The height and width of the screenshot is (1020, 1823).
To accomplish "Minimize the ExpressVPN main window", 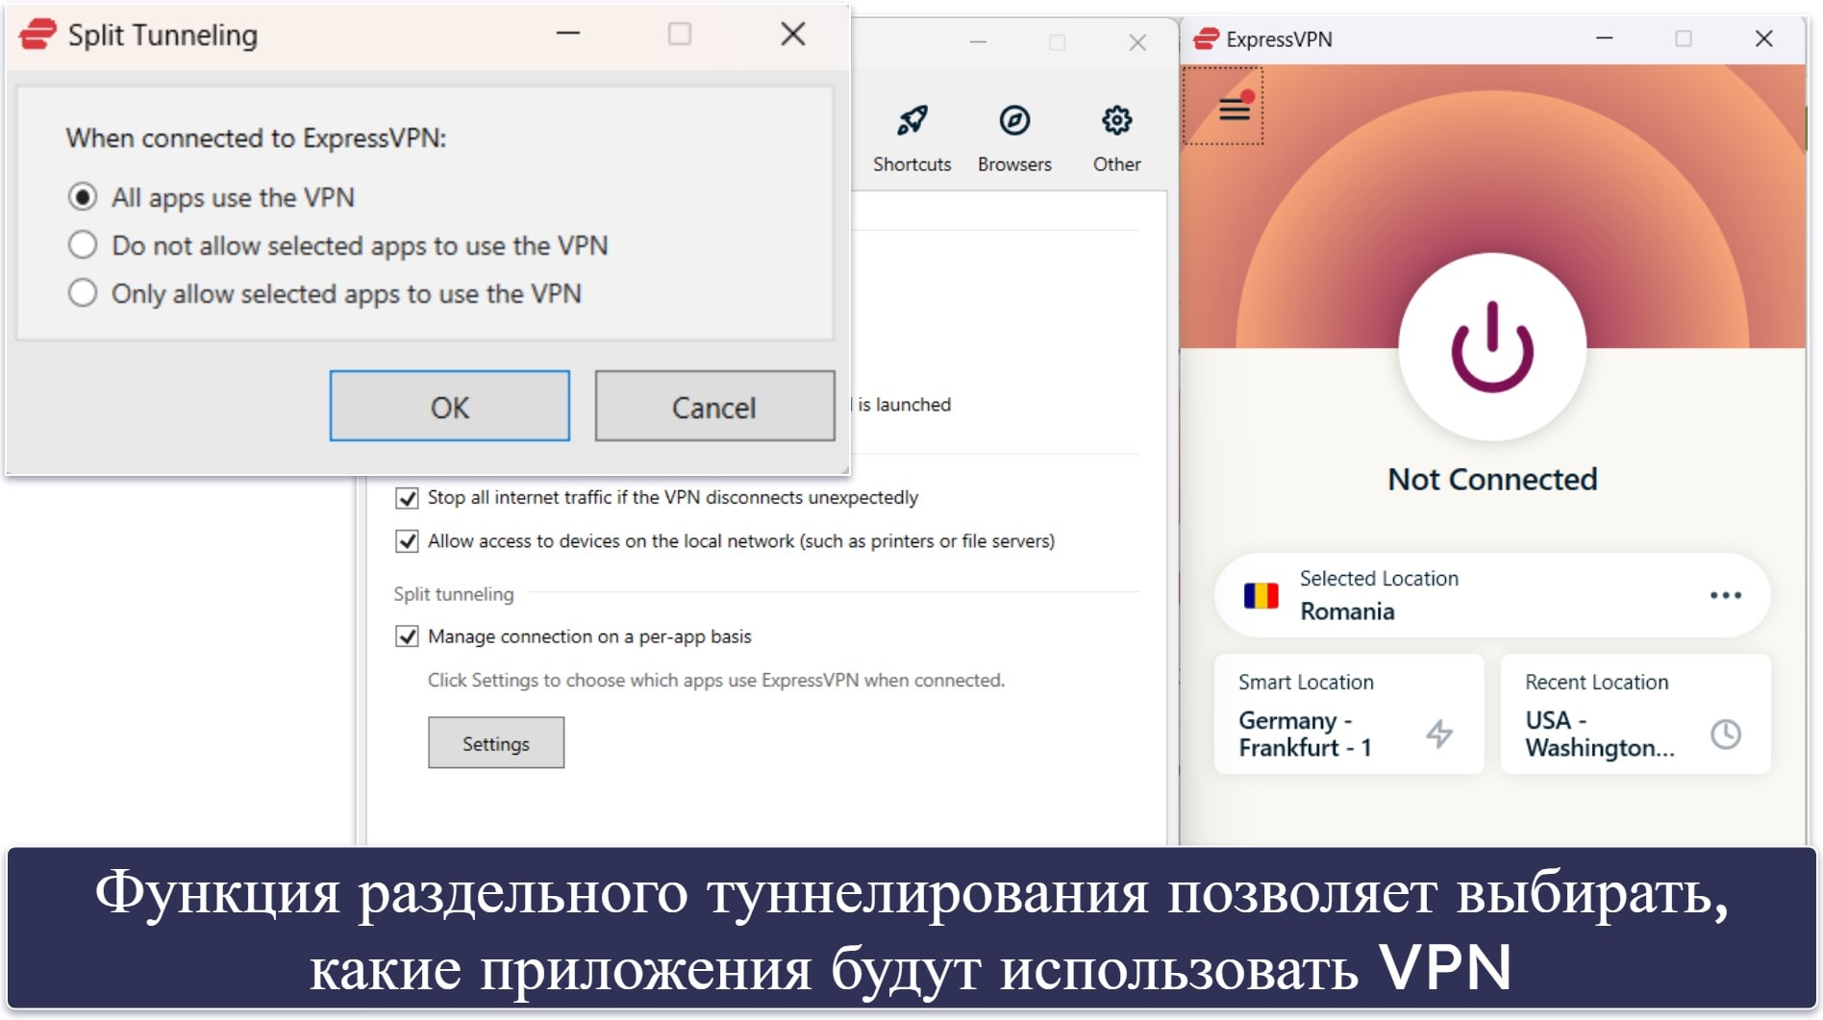I will [x=1604, y=38].
